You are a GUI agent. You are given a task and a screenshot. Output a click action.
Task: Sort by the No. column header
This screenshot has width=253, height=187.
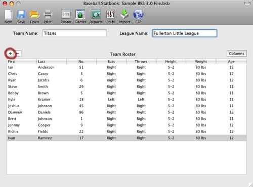[x=81, y=62]
